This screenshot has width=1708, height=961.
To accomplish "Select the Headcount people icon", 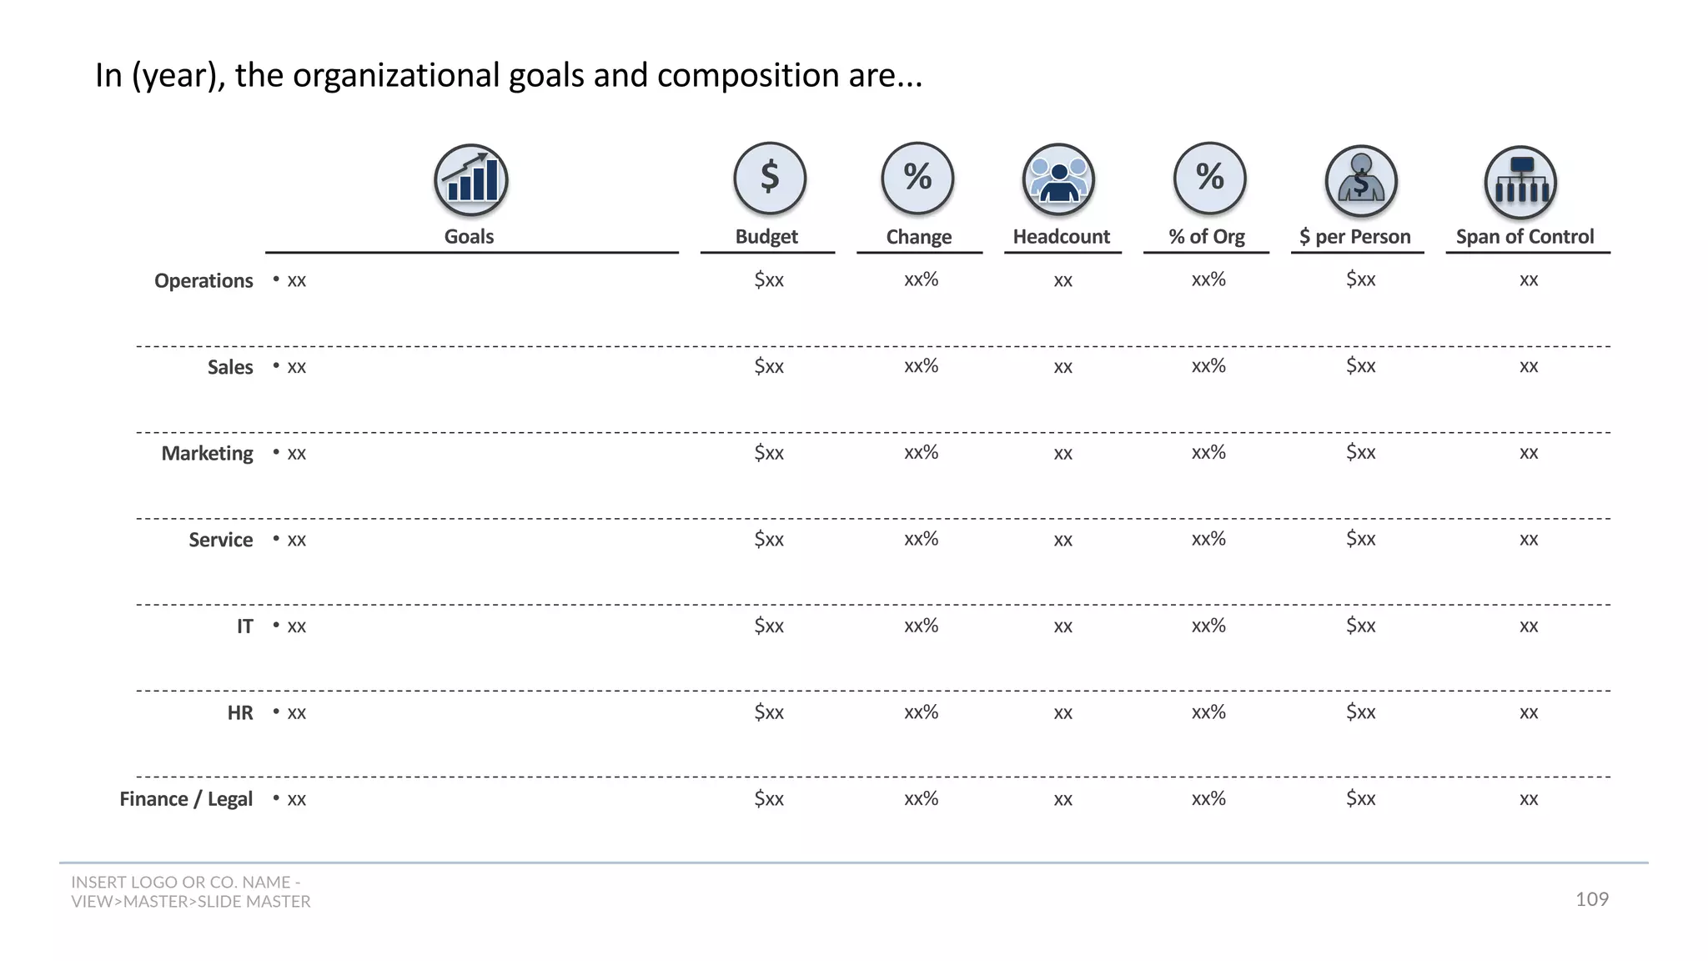I will (1059, 180).
